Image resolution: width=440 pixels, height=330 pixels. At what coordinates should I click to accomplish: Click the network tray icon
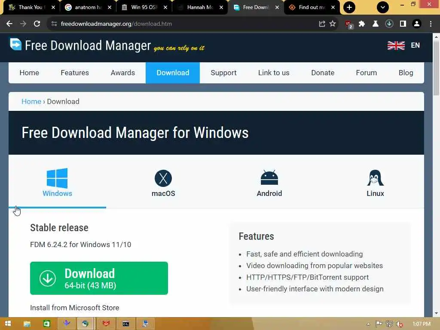click(389, 324)
